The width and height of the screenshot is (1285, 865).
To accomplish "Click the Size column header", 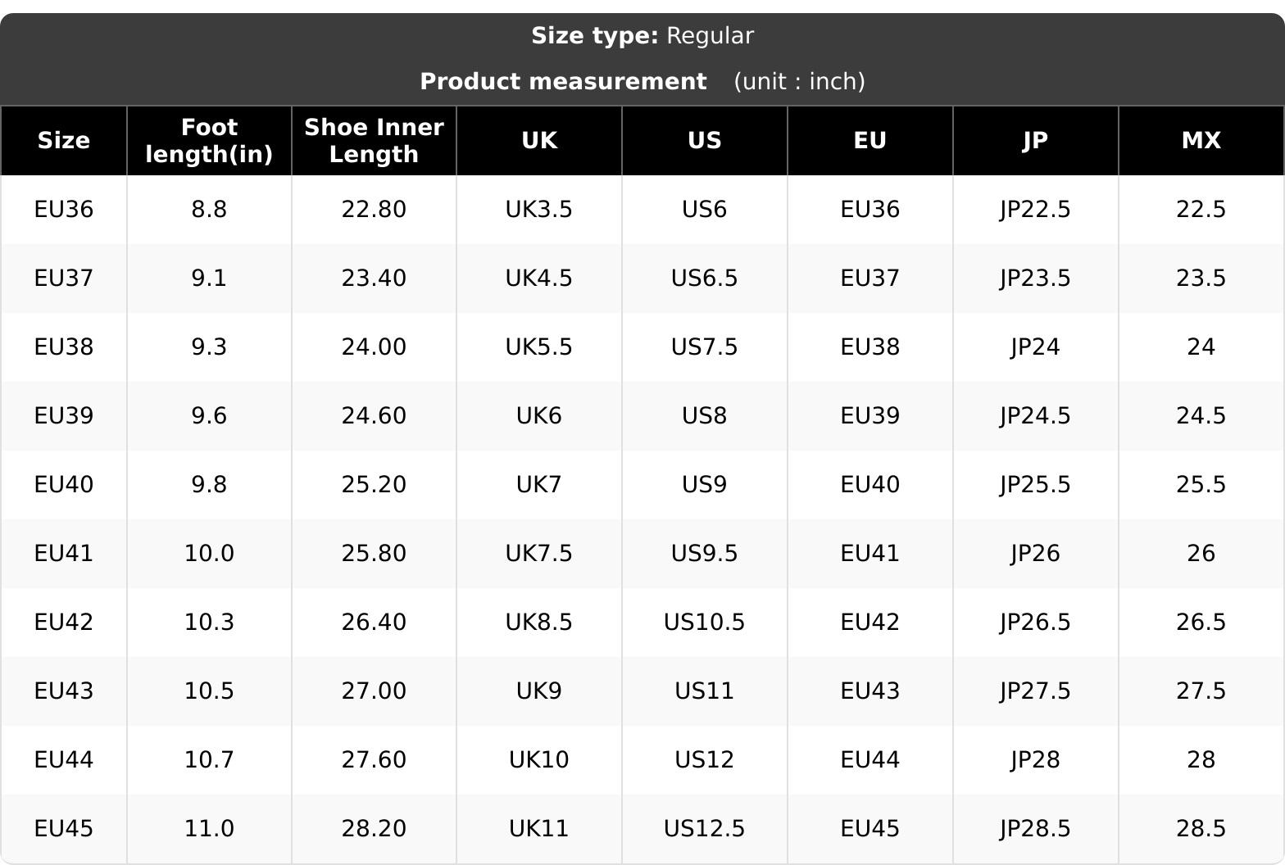I will pyautogui.click(x=64, y=141).
